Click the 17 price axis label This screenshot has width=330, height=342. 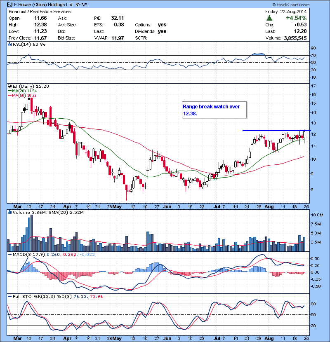pos(313,86)
